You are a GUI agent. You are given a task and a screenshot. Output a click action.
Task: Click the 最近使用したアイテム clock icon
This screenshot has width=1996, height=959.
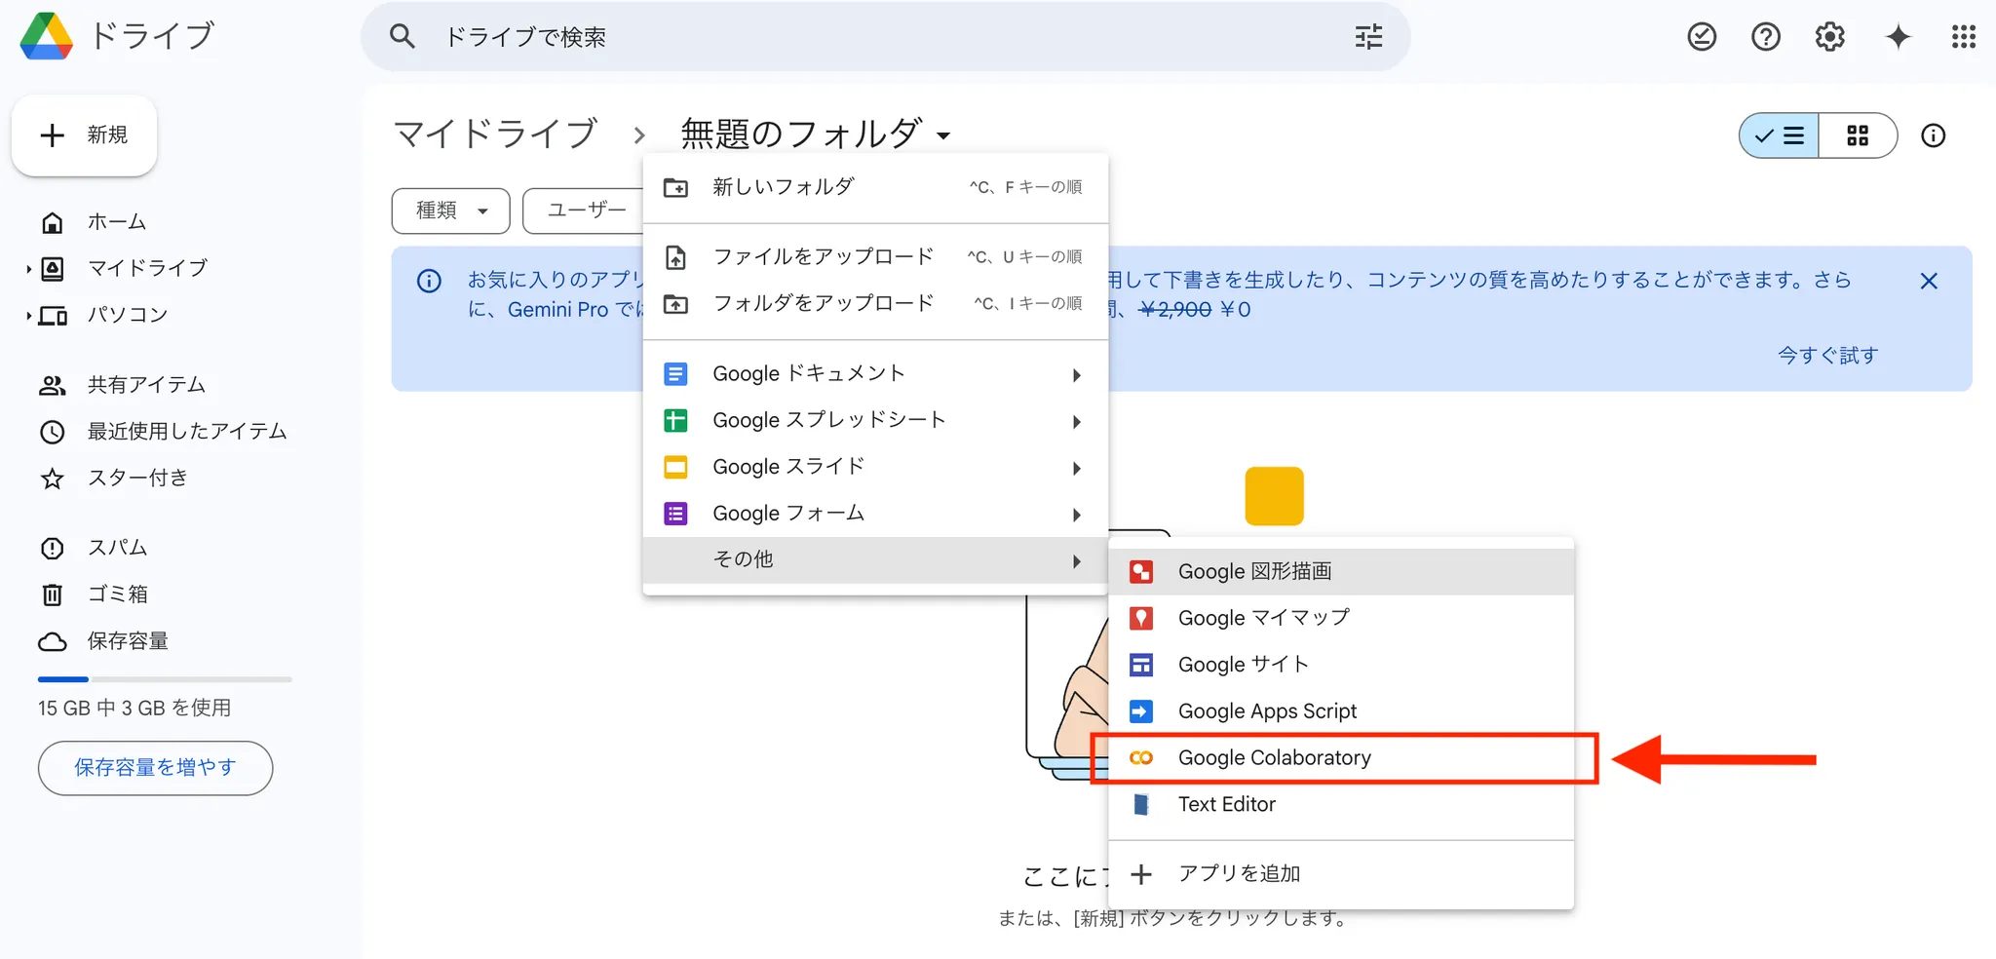(53, 432)
